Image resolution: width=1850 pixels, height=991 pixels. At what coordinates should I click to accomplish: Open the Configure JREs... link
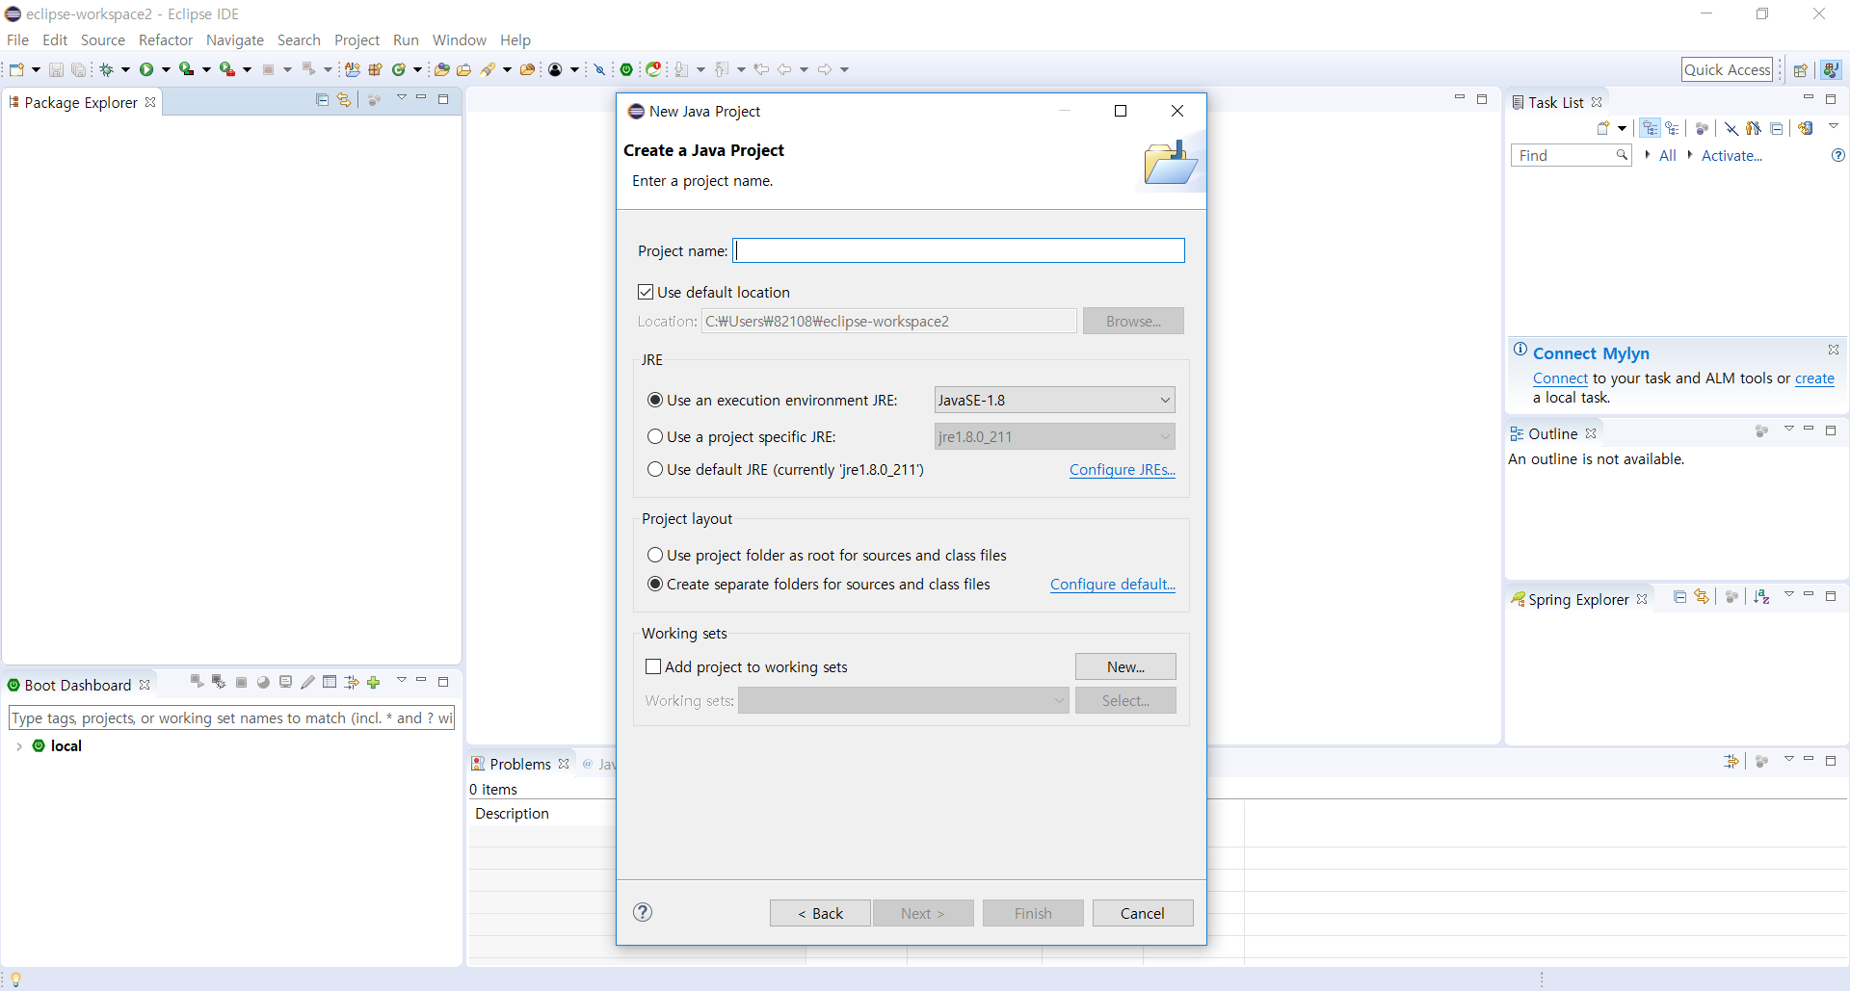(x=1123, y=469)
